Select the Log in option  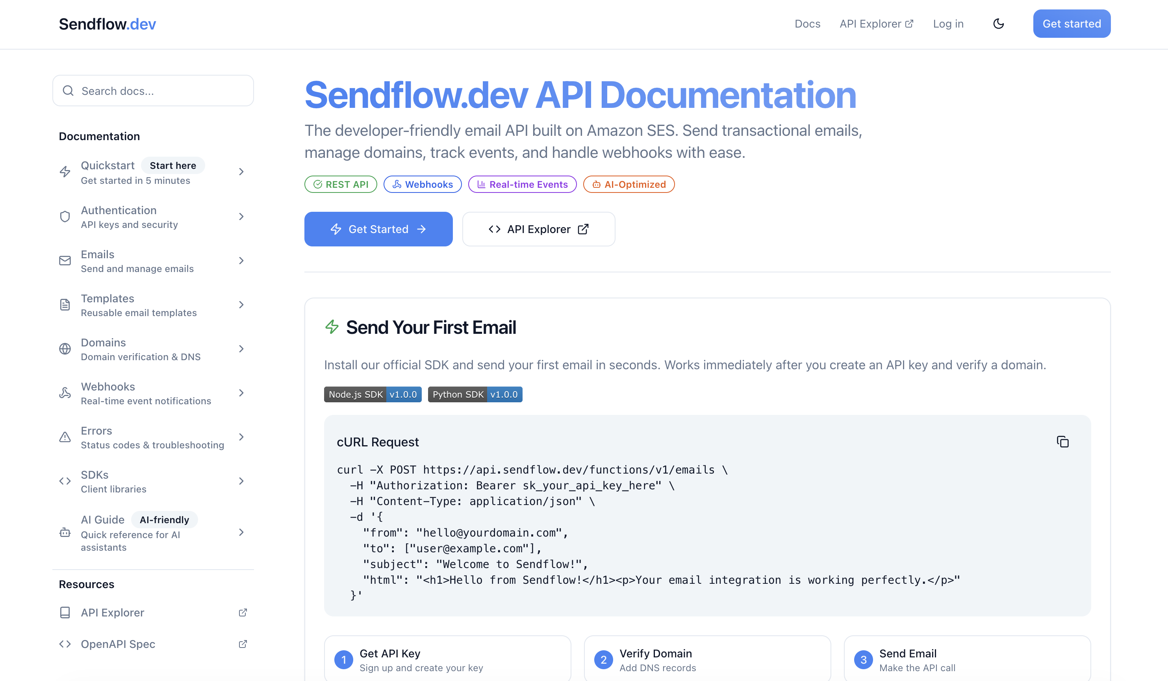point(948,24)
